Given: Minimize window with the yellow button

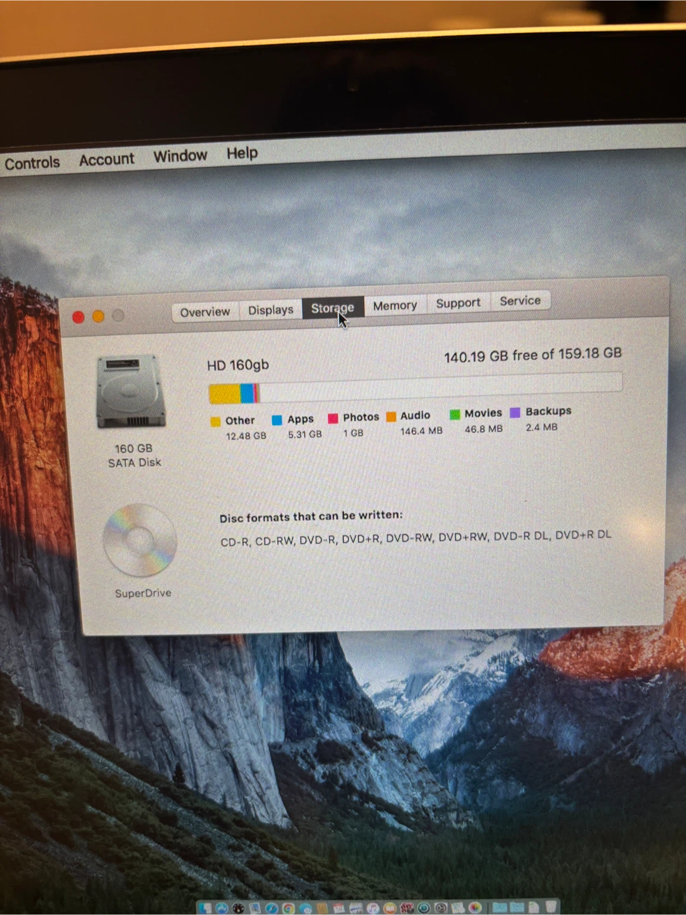Looking at the screenshot, I should point(98,316).
